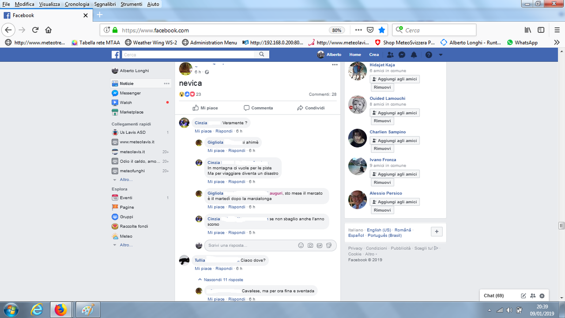Screen dimensions: 565x318
Task: Open the Cronologia menu
Action: [x=77, y=4]
